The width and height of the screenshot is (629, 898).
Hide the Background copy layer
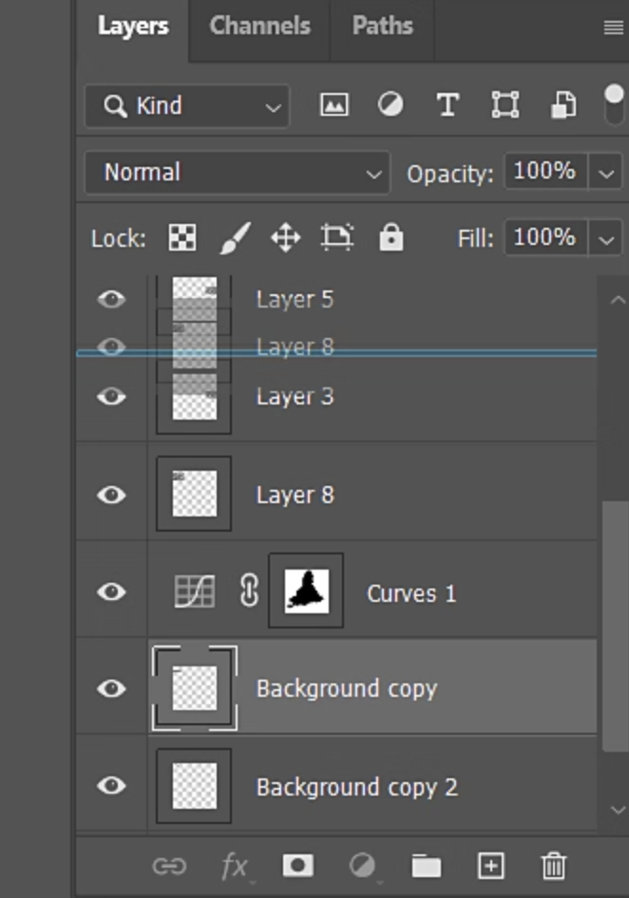(x=111, y=688)
